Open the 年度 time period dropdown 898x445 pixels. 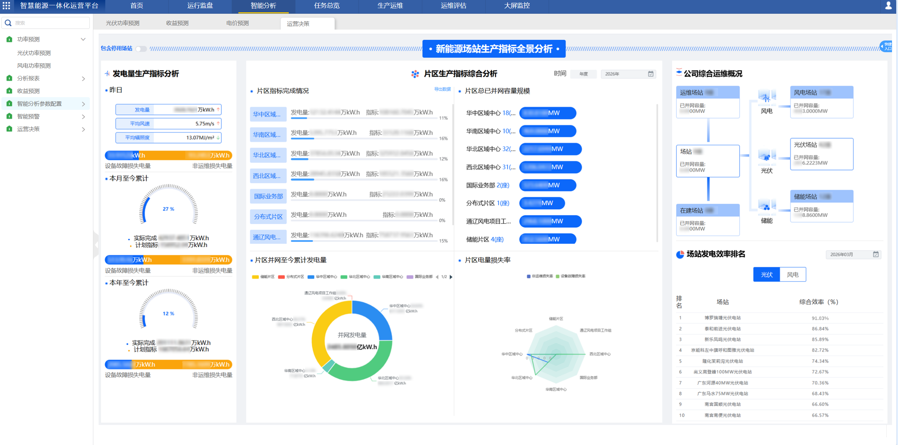584,74
